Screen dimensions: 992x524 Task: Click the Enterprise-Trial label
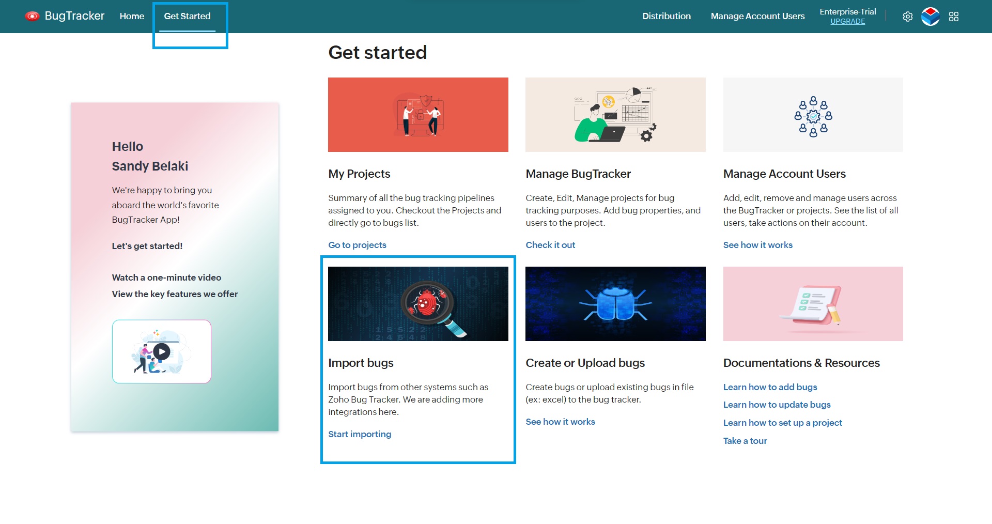click(847, 11)
